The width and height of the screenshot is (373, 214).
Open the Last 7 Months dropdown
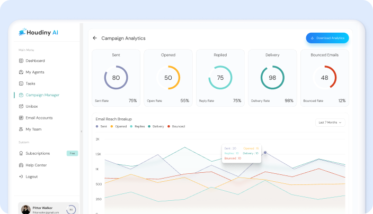click(x=330, y=122)
